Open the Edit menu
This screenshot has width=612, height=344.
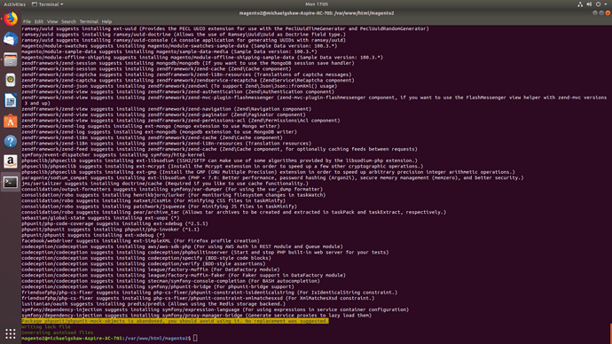(39, 21)
